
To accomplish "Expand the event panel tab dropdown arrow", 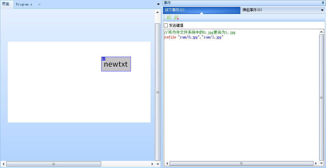I will pos(322,10).
